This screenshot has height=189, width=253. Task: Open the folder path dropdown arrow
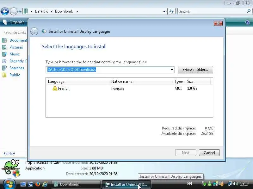pos(172,70)
